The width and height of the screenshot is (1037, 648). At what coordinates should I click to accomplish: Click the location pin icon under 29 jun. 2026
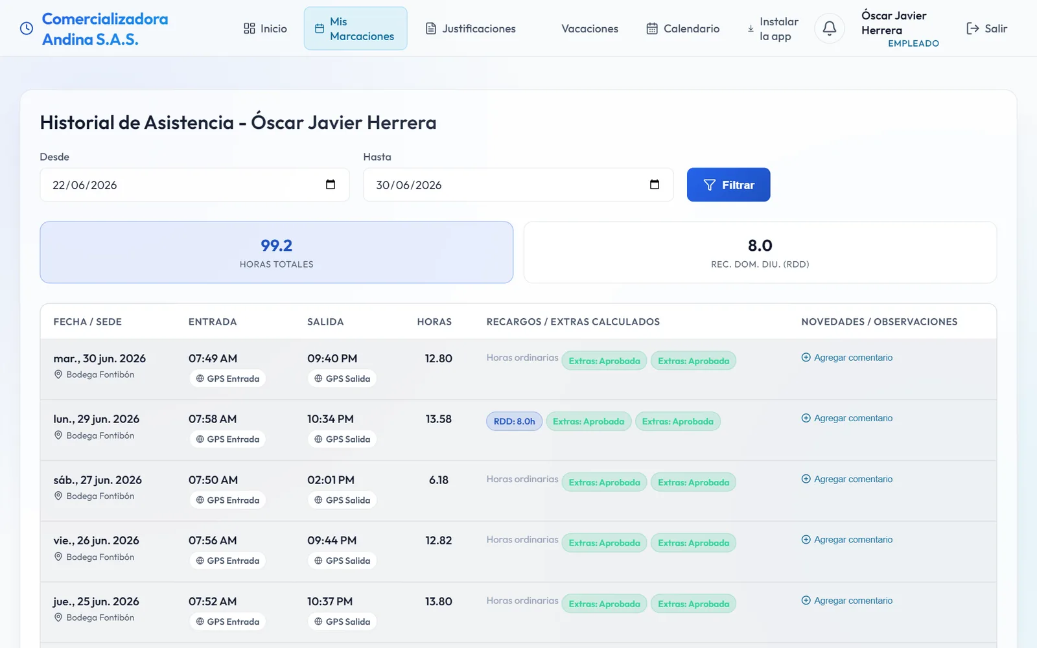58,435
